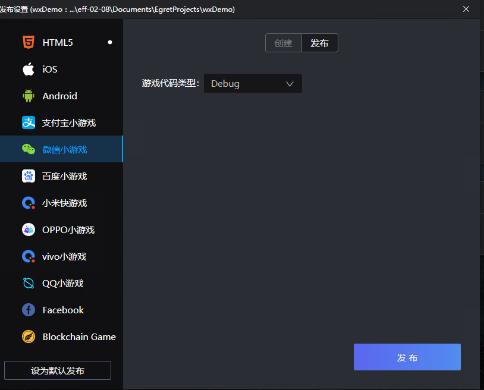Click the vivo小游戏 platform icon

pyautogui.click(x=29, y=256)
